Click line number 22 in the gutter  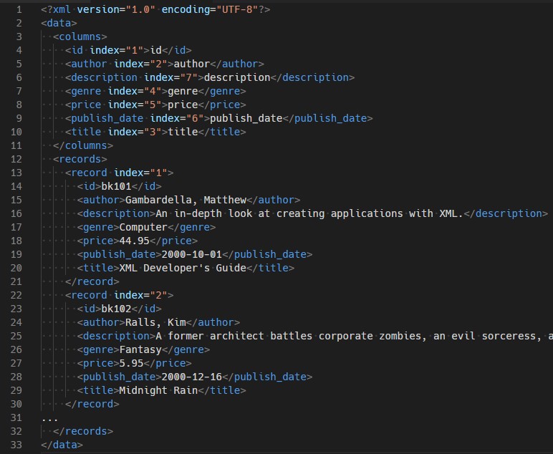tap(16, 295)
